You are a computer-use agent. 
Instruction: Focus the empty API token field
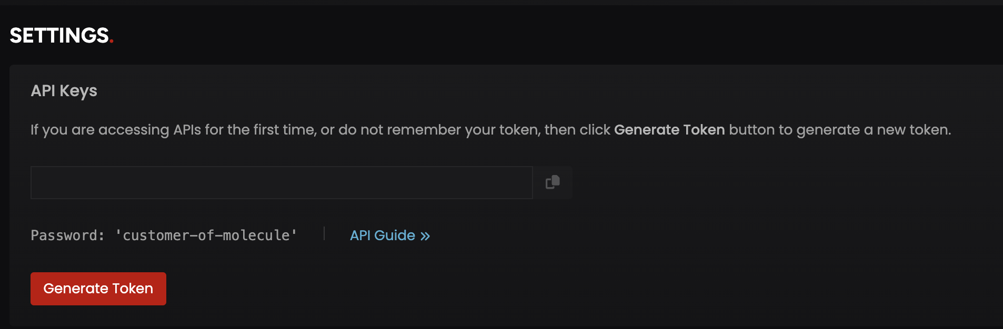click(282, 182)
